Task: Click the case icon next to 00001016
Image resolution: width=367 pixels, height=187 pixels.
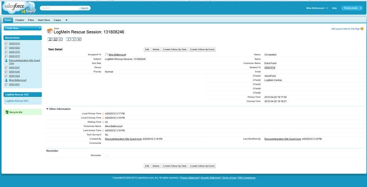Action: [6, 43]
